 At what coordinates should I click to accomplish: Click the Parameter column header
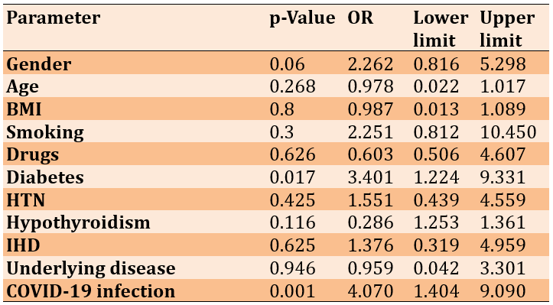click(54, 18)
